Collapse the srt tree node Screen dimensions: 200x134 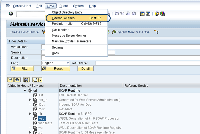pyautogui.click(x=25, y=90)
